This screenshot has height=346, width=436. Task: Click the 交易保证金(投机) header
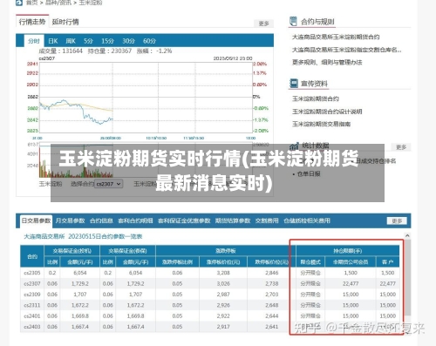[x=72, y=251]
